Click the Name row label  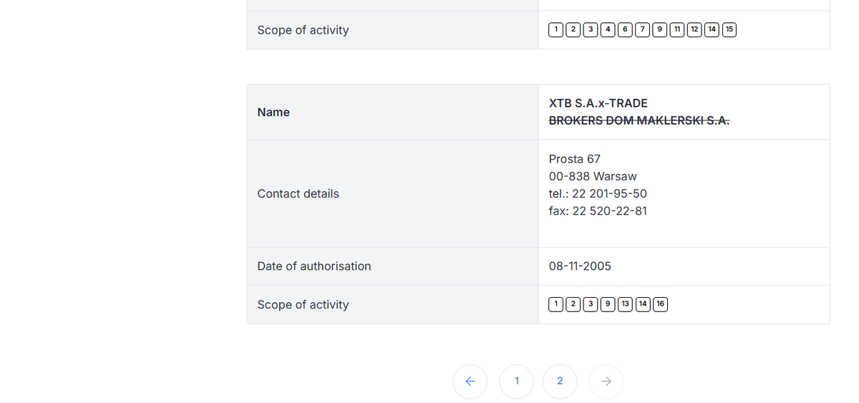273,112
